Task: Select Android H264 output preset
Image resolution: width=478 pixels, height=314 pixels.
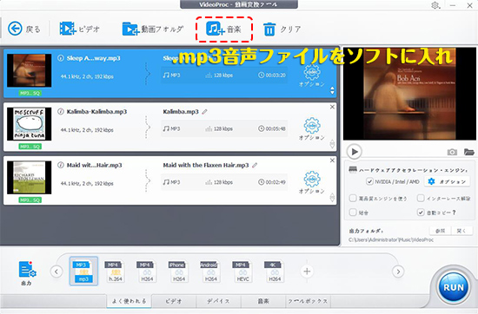Action: point(210,271)
